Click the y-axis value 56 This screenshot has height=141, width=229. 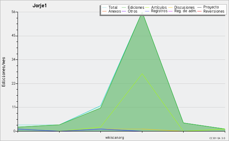(13, 12)
